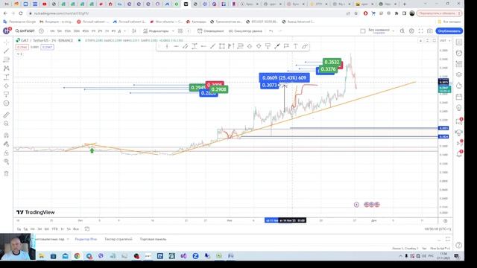The image size is (477, 268).
Task: Click the blue Publish button
Action: coord(449,31)
